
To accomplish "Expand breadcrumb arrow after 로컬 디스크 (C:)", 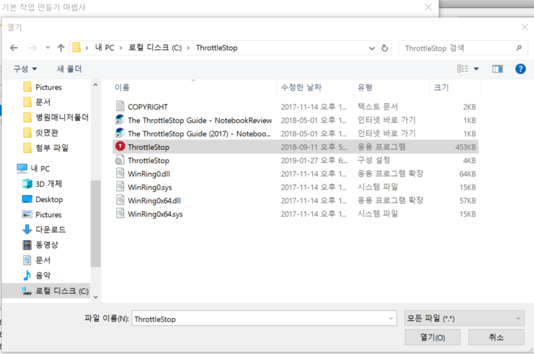I will (188, 48).
